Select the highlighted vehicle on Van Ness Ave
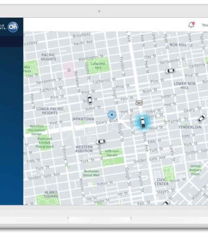Image resolution: width=208 pixels, height=244 pixels. coord(143,122)
